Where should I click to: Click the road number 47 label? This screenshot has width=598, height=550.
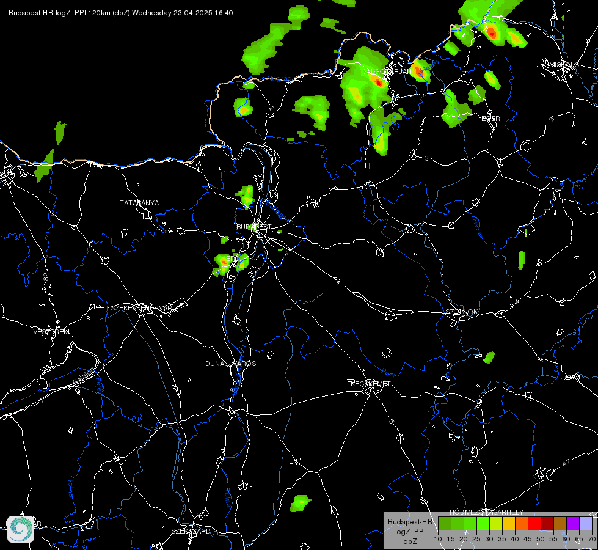[566, 463]
